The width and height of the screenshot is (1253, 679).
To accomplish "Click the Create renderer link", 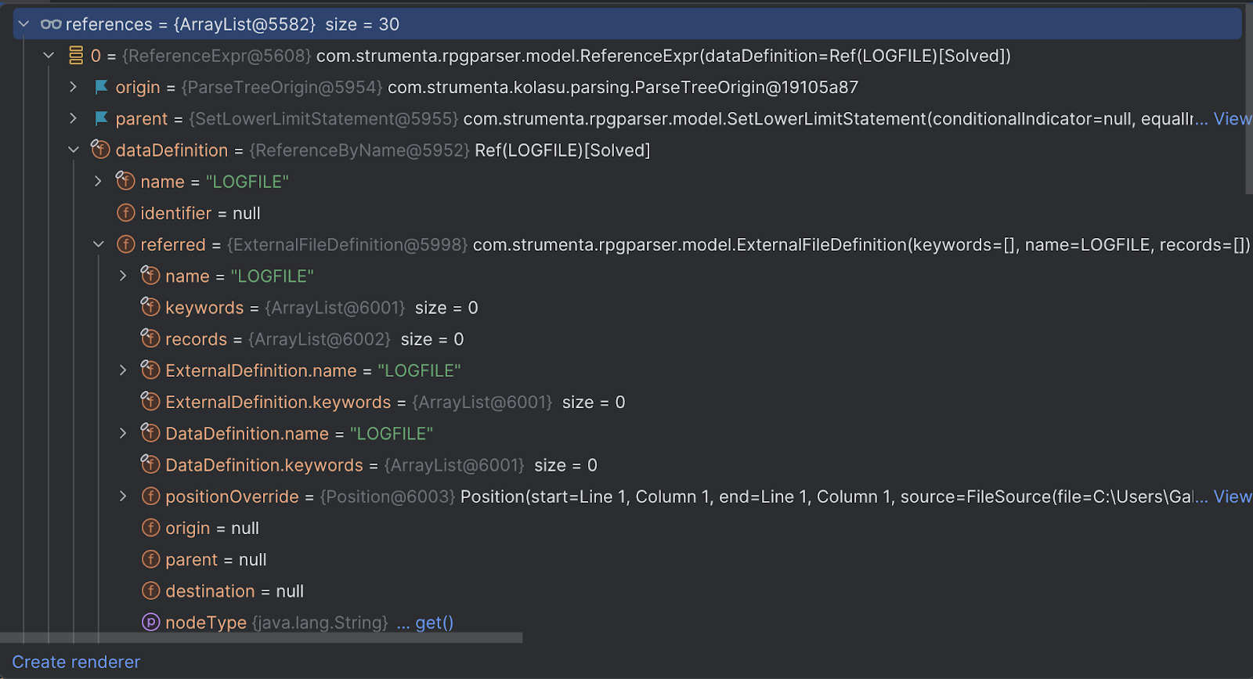I will (x=76, y=662).
